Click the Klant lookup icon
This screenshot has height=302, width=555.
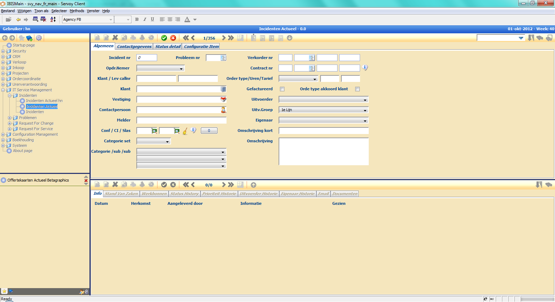tap(223, 89)
